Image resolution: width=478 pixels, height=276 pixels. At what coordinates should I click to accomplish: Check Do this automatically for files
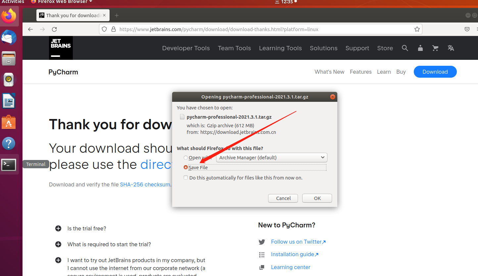point(186,177)
